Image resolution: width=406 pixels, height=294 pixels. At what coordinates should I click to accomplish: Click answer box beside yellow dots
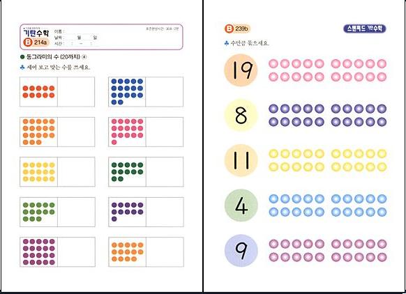(x=76, y=171)
